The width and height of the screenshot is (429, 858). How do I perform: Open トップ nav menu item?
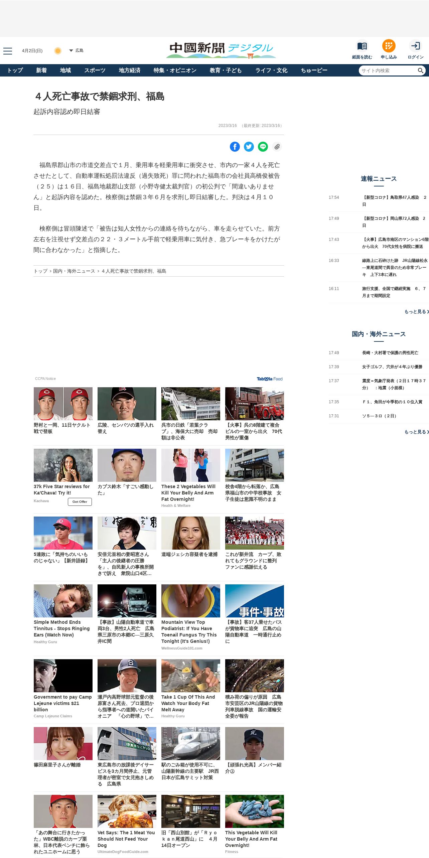click(x=15, y=70)
